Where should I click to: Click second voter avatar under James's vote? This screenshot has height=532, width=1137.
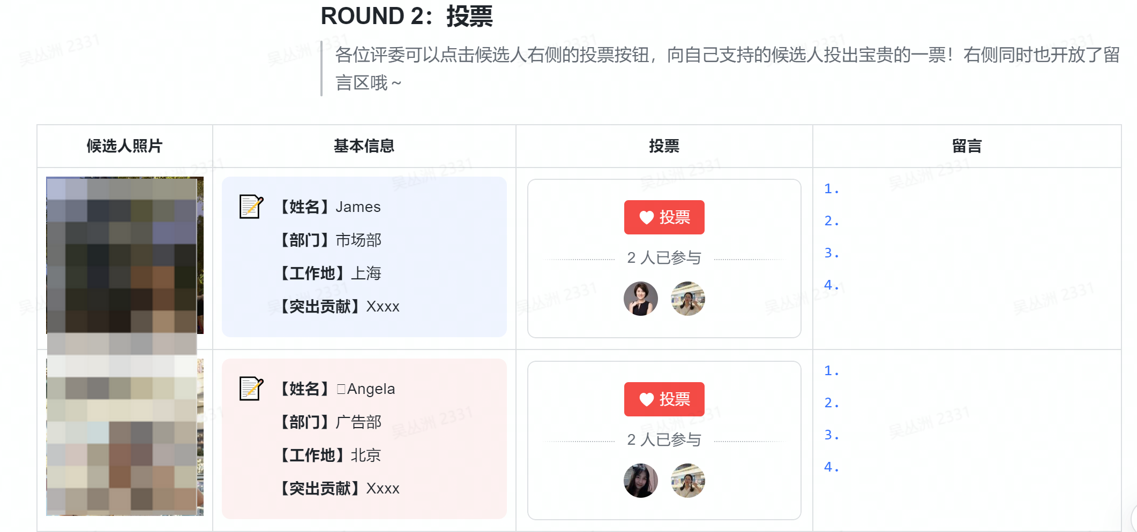pos(687,299)
